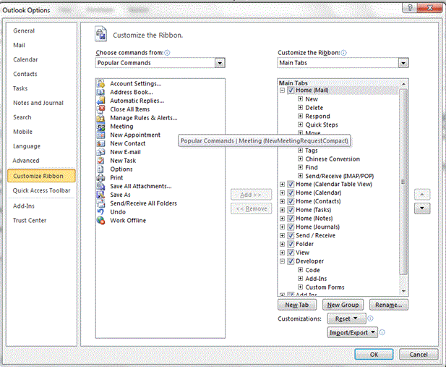This screenshot has height=367, width=446.
Task: Click the New E-mail envelope icon
Action: (x=100, y=152)
